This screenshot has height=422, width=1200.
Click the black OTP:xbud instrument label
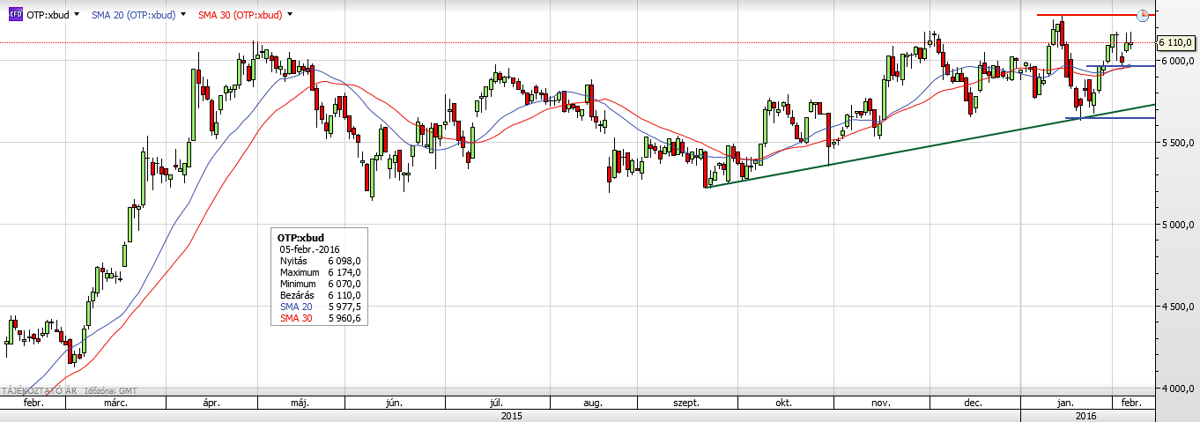[x=48, y=15]
